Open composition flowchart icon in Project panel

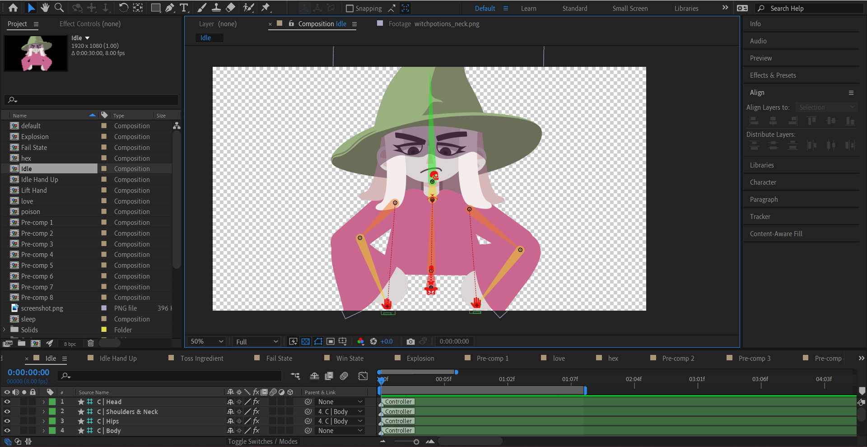(x=177, y=126)
